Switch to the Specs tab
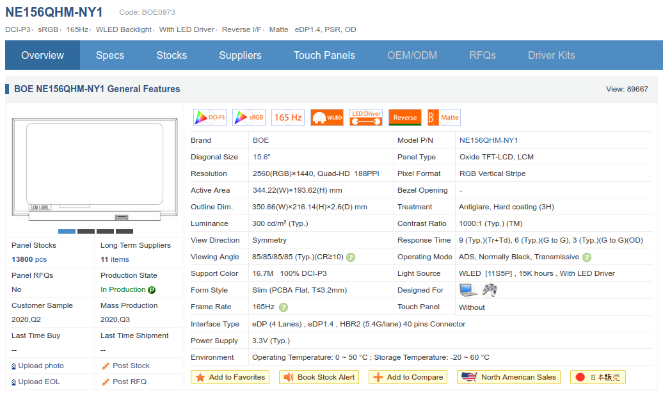Viewport: 663px width, 395px height. click(x=110, y=56)
